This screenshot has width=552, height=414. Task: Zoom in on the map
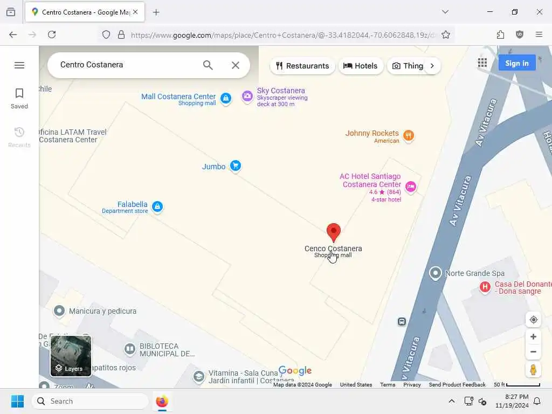[533, 336]
